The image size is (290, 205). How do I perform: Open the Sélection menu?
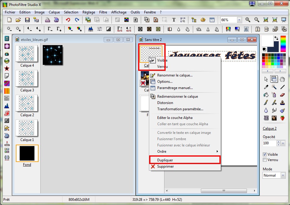pyautogui.click(x=71, y=12)
